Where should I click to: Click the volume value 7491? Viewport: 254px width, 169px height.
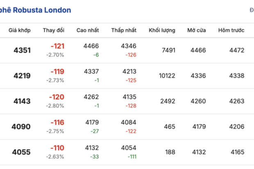(168, 50)
